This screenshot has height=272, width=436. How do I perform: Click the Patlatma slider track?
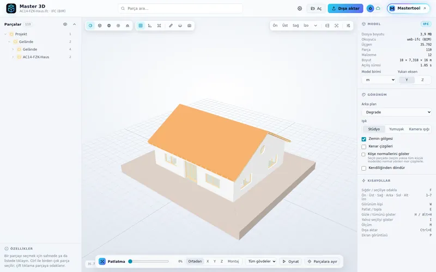[149, 262]
